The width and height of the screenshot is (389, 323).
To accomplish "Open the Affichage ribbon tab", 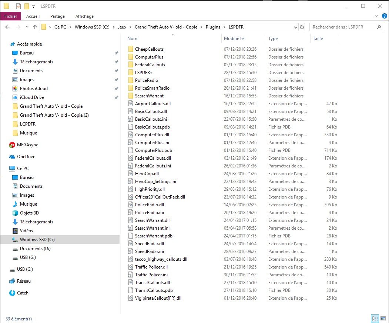I will [84, 16].
